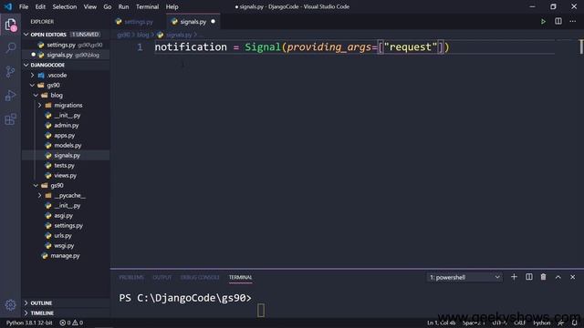This screenshot has width=584, height=328.
Task: Click CRLF end of line status
Action: [x=519, y=323]
